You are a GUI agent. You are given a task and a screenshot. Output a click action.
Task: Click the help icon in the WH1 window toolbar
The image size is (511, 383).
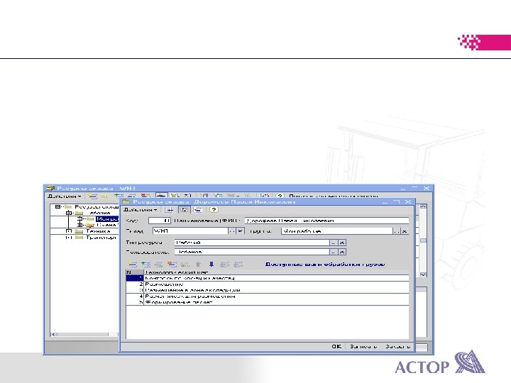280,196
